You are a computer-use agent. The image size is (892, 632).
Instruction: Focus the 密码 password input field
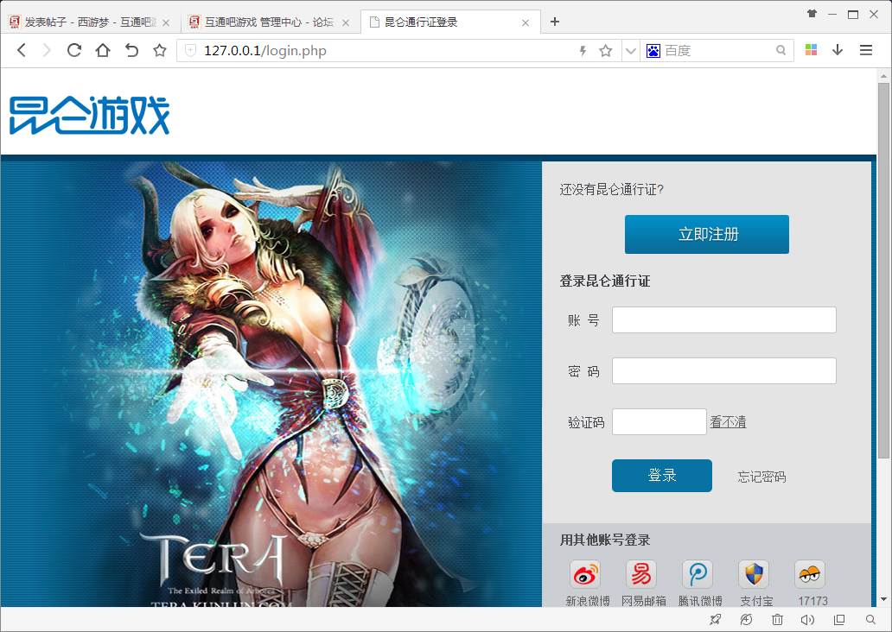pos(724,370)
